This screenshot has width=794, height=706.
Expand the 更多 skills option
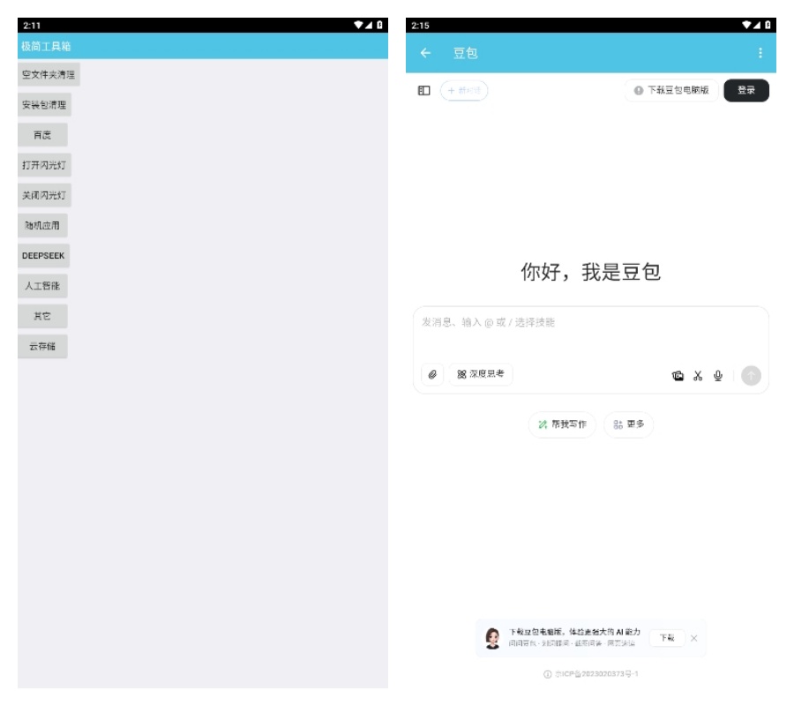point(628,424)
